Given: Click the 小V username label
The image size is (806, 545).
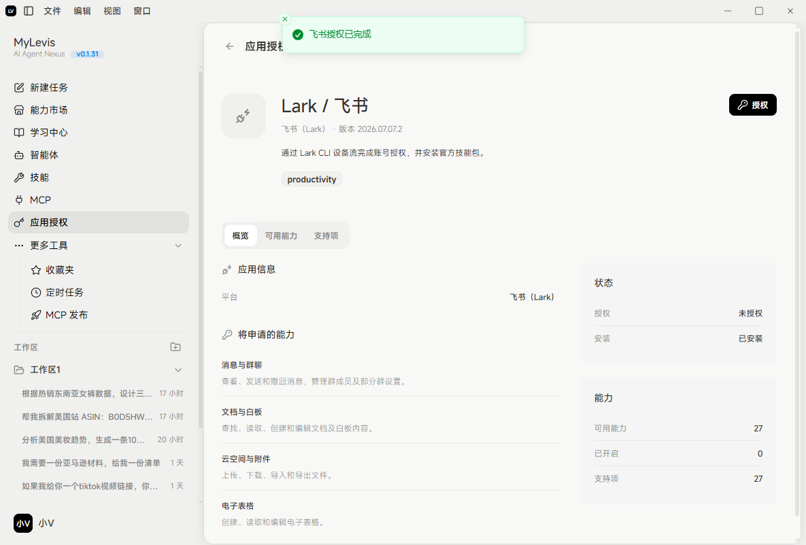Looking at the screenshot, I should [x=46, y=523].
